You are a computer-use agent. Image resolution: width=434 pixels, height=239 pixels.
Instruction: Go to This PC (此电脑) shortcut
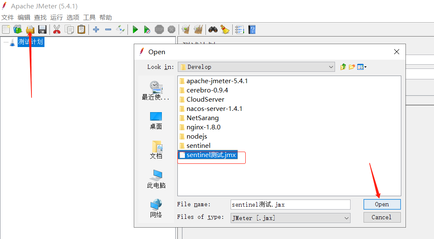pyautogui.click(x=156, y=179)
